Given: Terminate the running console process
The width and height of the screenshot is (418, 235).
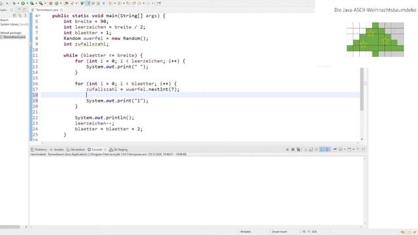Looking at the screenshot, I should click(287, 149).
